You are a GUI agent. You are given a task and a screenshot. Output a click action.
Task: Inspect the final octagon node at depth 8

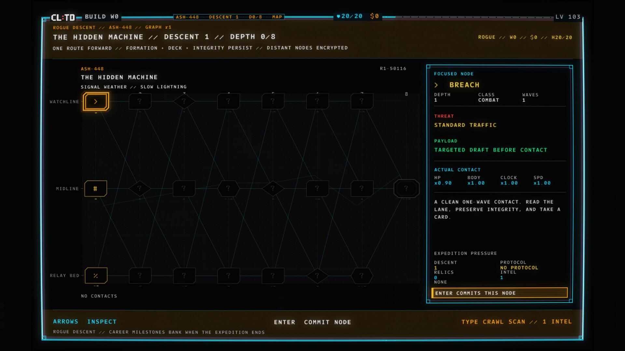406,188
